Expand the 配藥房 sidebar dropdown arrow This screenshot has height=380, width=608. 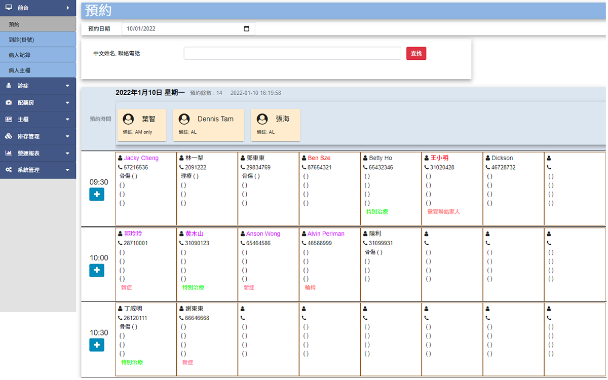pyautogui.click(x=67, y=103)
